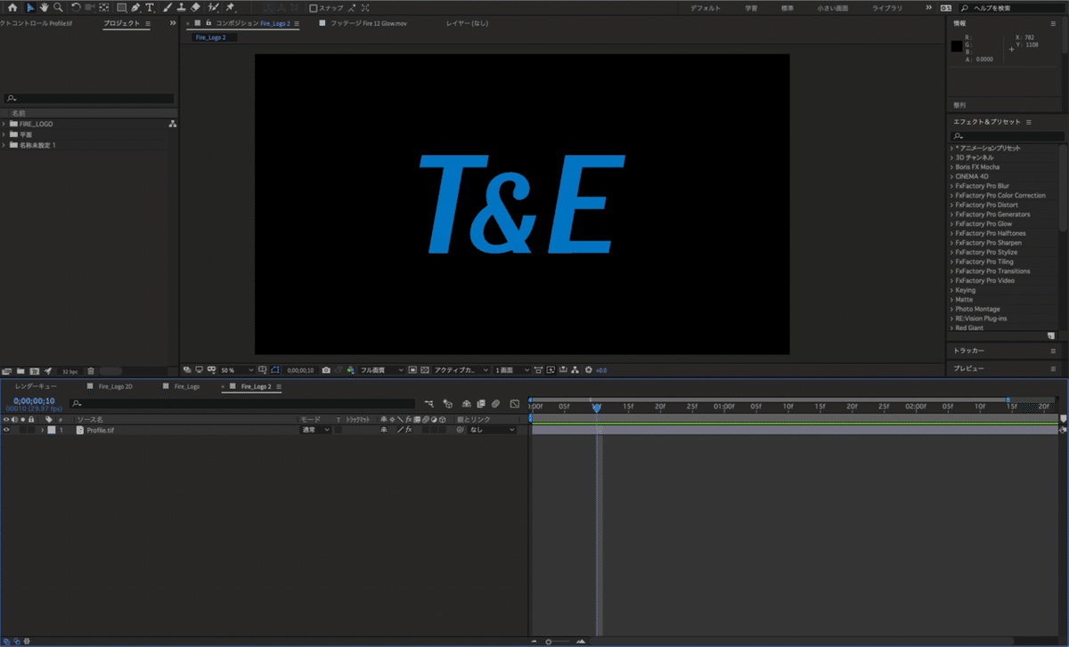Select the デフォルト workspace
Screen dimensions: 1069x647
(x=706, y=7)
